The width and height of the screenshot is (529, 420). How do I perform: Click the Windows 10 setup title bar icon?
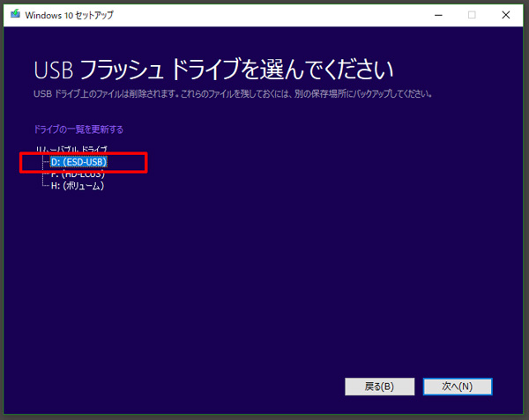tap(15, 14)
